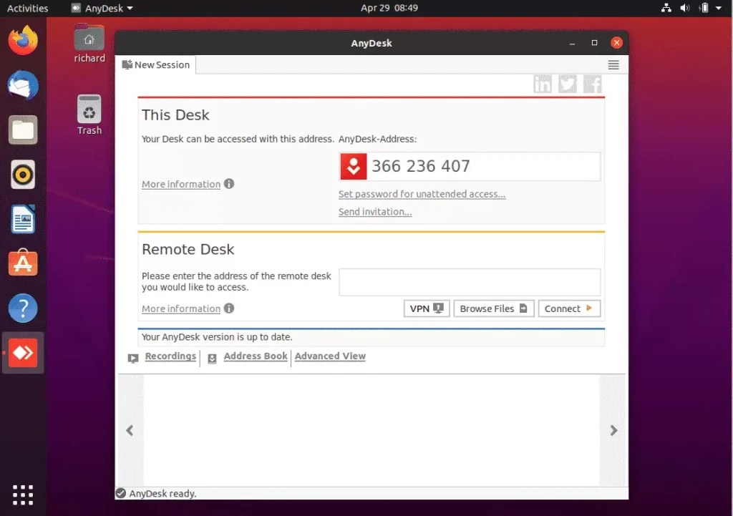Expand the previous sessions list with right arrow

tap(613, 430)
